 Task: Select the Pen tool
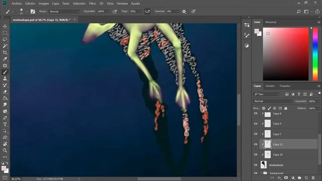click(x=5, y=118)
